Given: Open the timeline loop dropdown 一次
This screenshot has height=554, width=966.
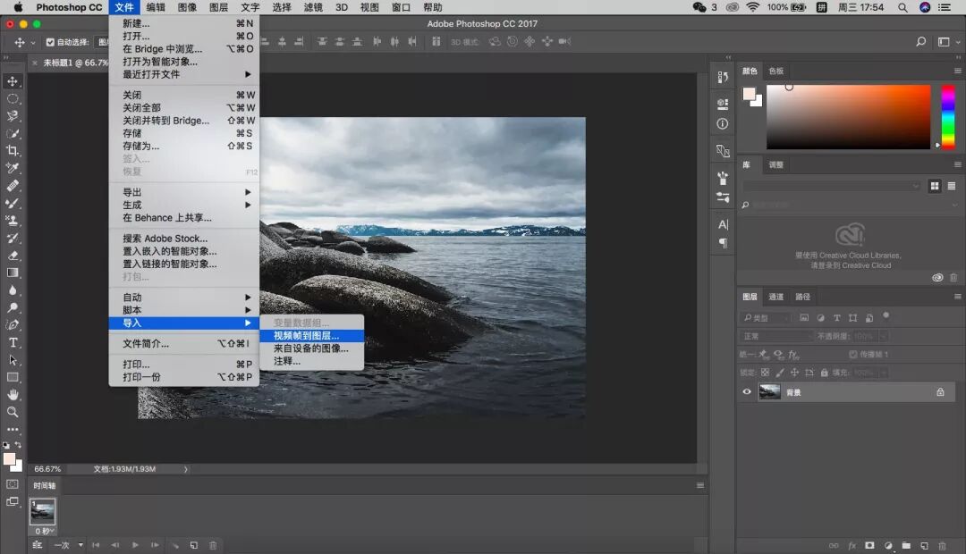Looking at the screenshot, I should tap(67, 545).
